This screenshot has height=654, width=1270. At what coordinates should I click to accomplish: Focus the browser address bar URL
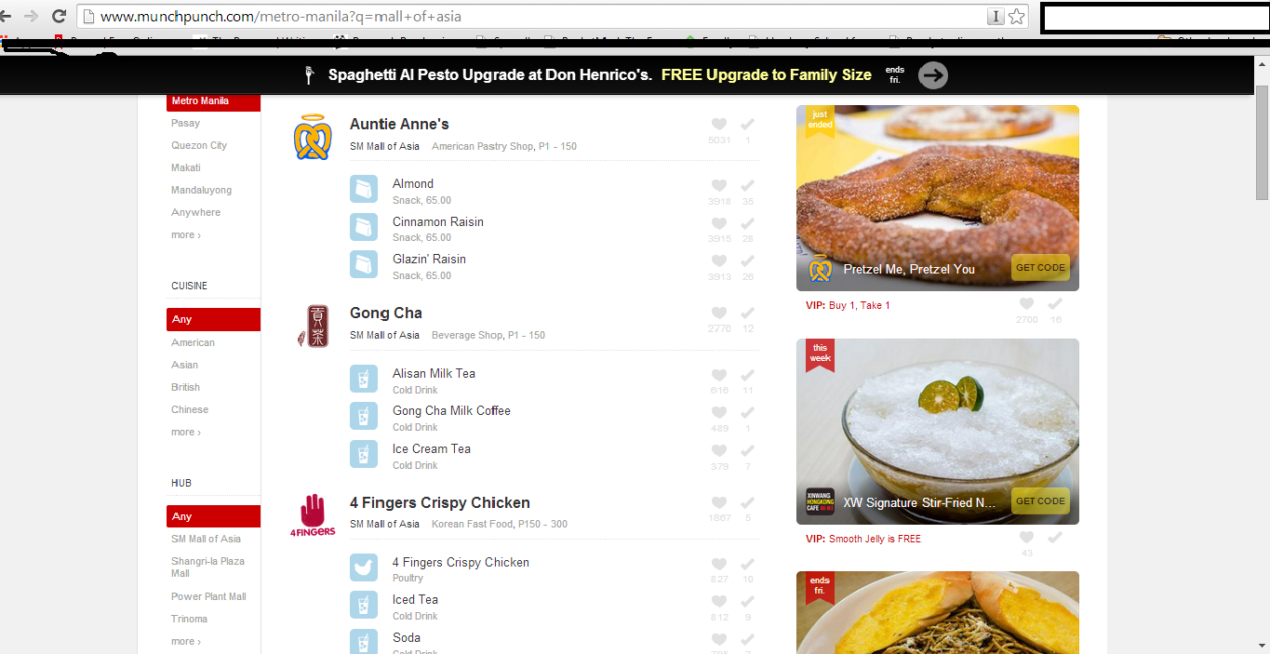click(530, 17)
